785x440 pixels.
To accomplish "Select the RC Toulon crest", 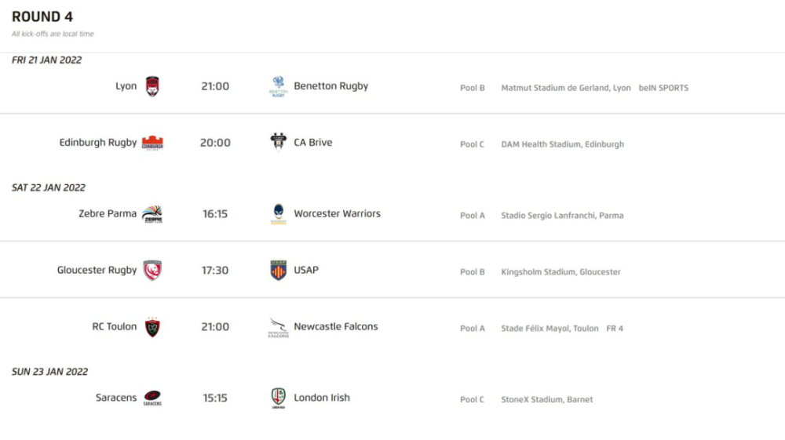I will point(152,327).
